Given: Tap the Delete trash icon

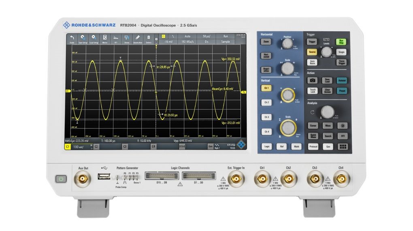Looking at the screenshot, I should (149, 38).
